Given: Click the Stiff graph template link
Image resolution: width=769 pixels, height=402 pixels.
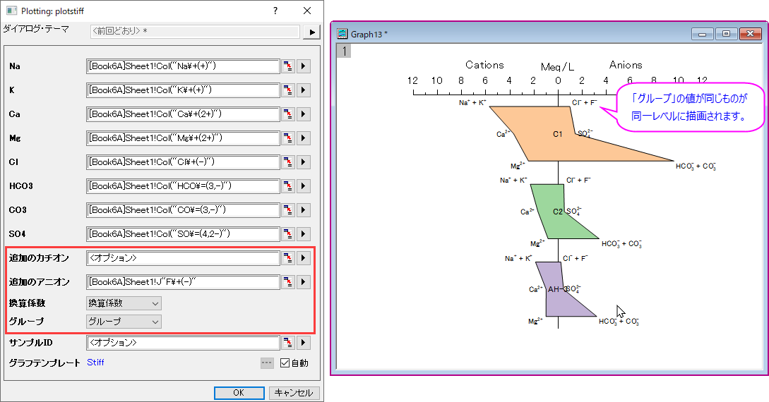Looking at the screenshot, I should [95, 363].
